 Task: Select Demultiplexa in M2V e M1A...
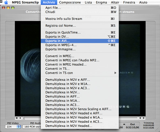coord(80,84)
